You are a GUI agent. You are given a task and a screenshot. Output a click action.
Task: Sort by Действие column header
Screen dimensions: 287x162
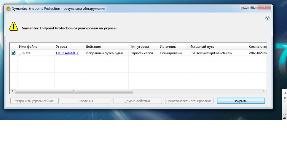pyautogui.click(x=106, y=47)
